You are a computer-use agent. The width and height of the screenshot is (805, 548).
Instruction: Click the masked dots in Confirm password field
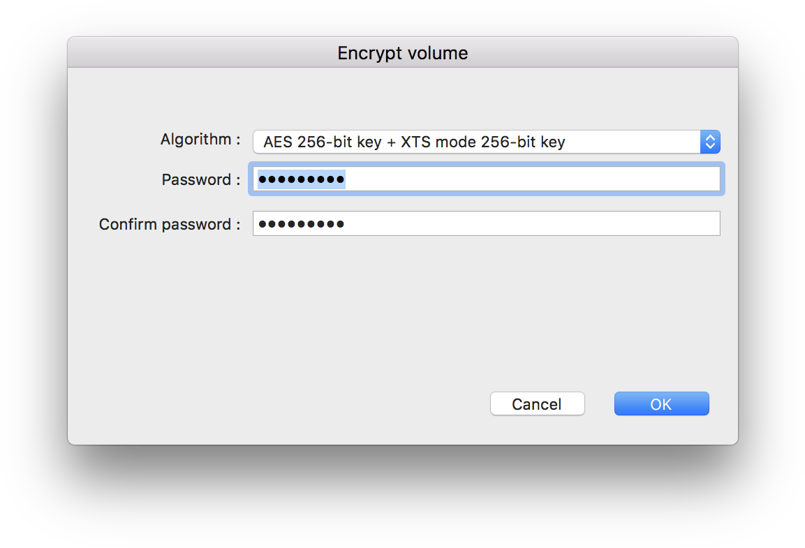(x=302, y=223)
